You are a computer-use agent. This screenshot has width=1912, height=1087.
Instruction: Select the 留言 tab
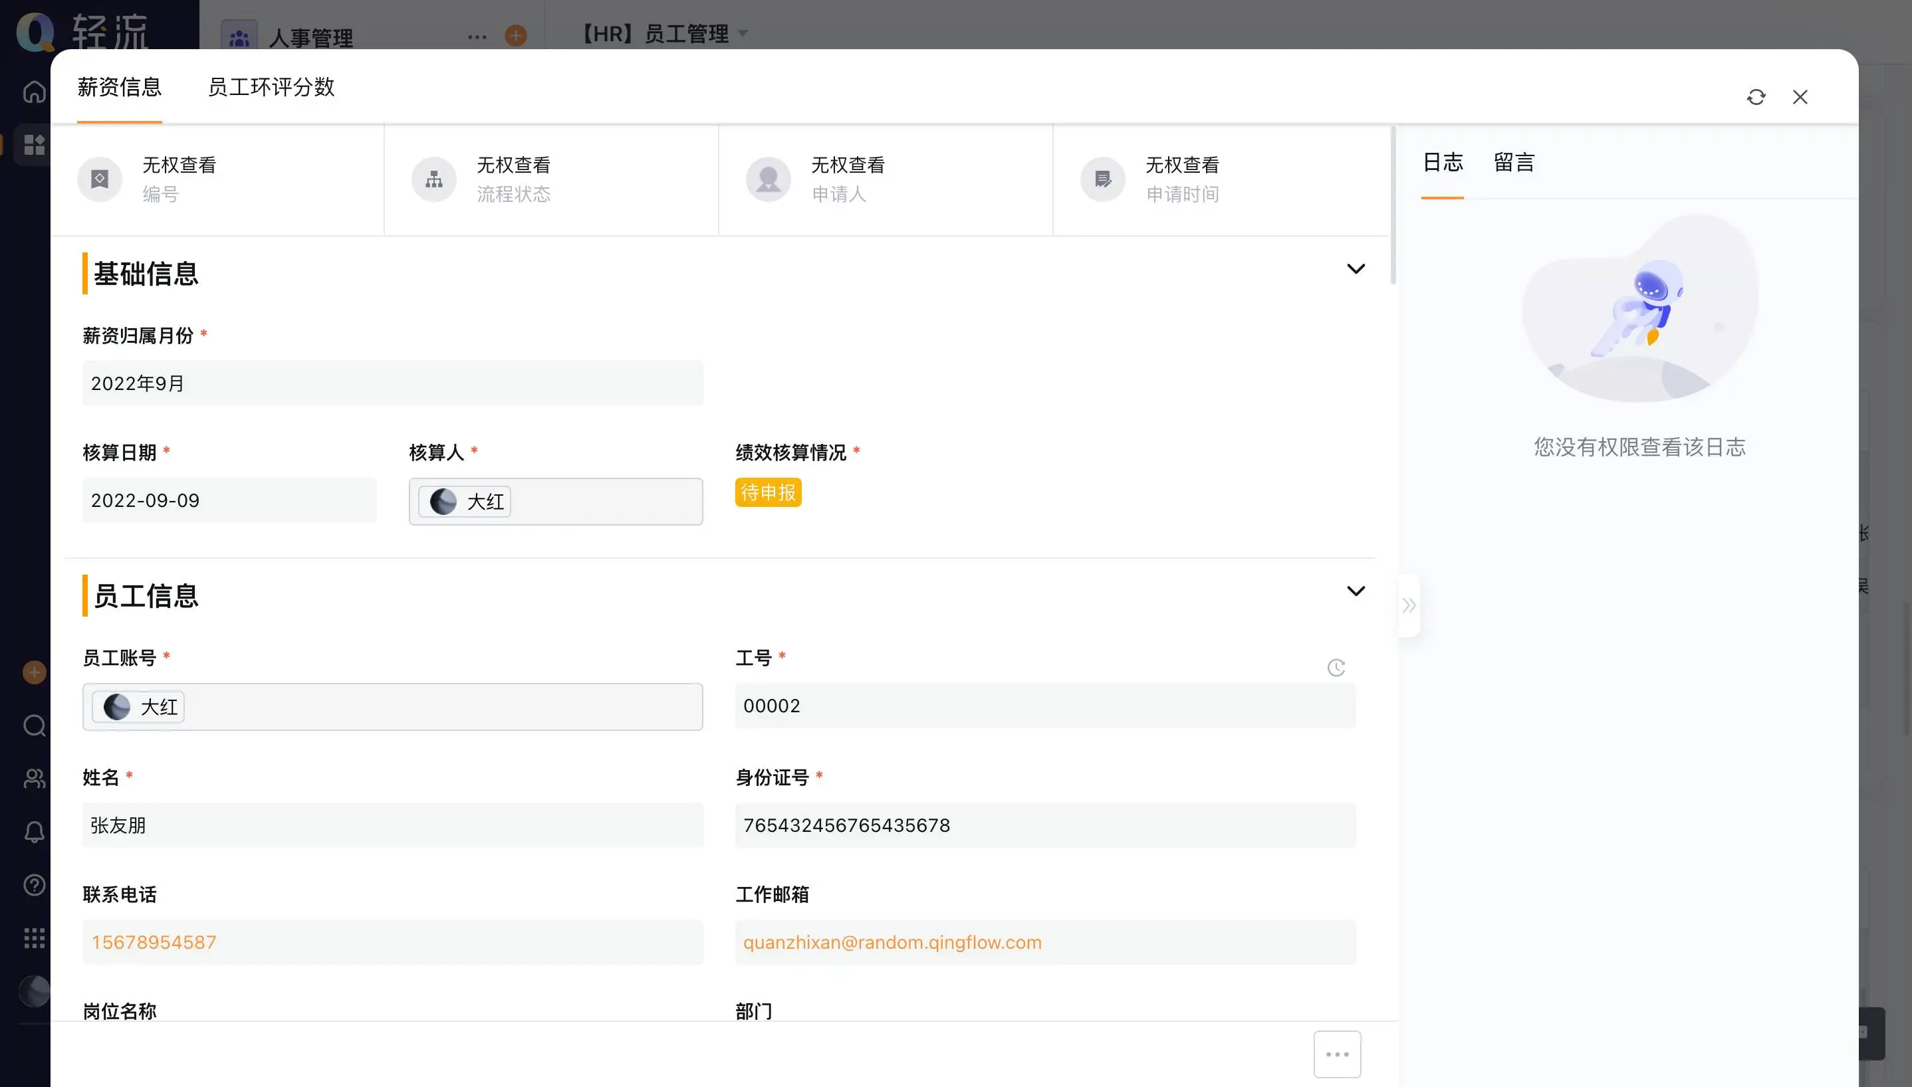1514,163
